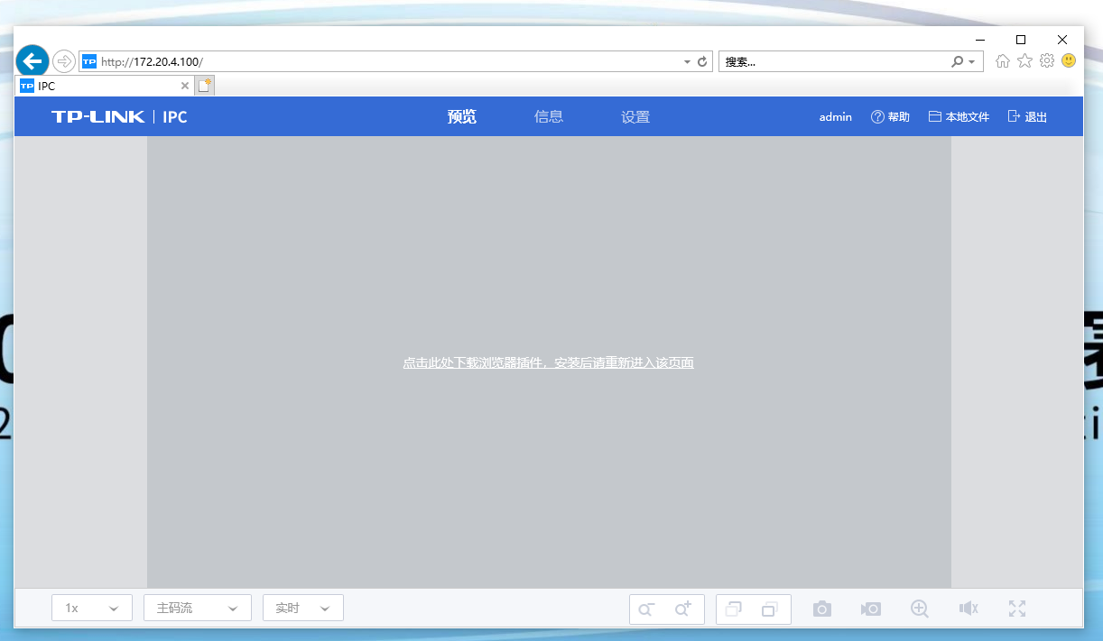
Task: Maximize the browser window
Action: pyautogui.click(x=1021, y=40)
